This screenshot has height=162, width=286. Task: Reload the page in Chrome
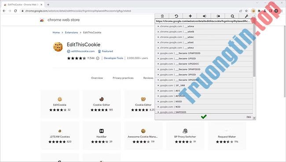click(15, 11)
